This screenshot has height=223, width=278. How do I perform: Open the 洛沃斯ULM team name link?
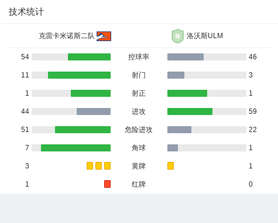click(205, 36)
